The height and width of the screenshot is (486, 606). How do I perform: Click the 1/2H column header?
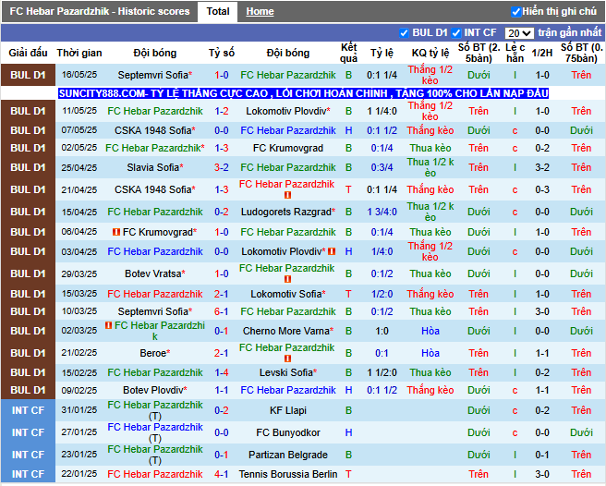pyautogui.click(x=542, y=53)
